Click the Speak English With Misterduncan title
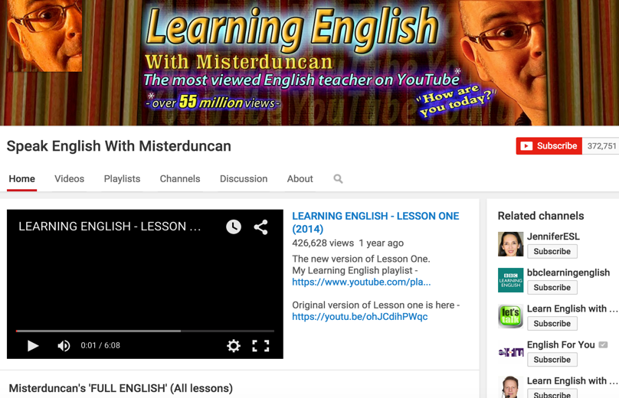This screenshot has width=619, height=398. 119,146
